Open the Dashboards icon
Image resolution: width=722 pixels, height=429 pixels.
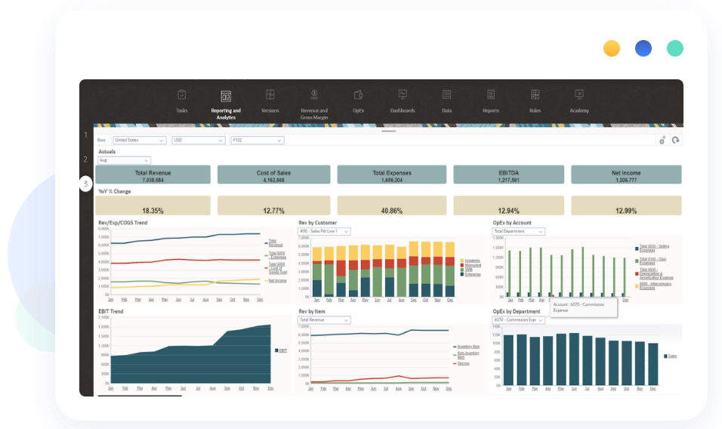click(403, 95)
